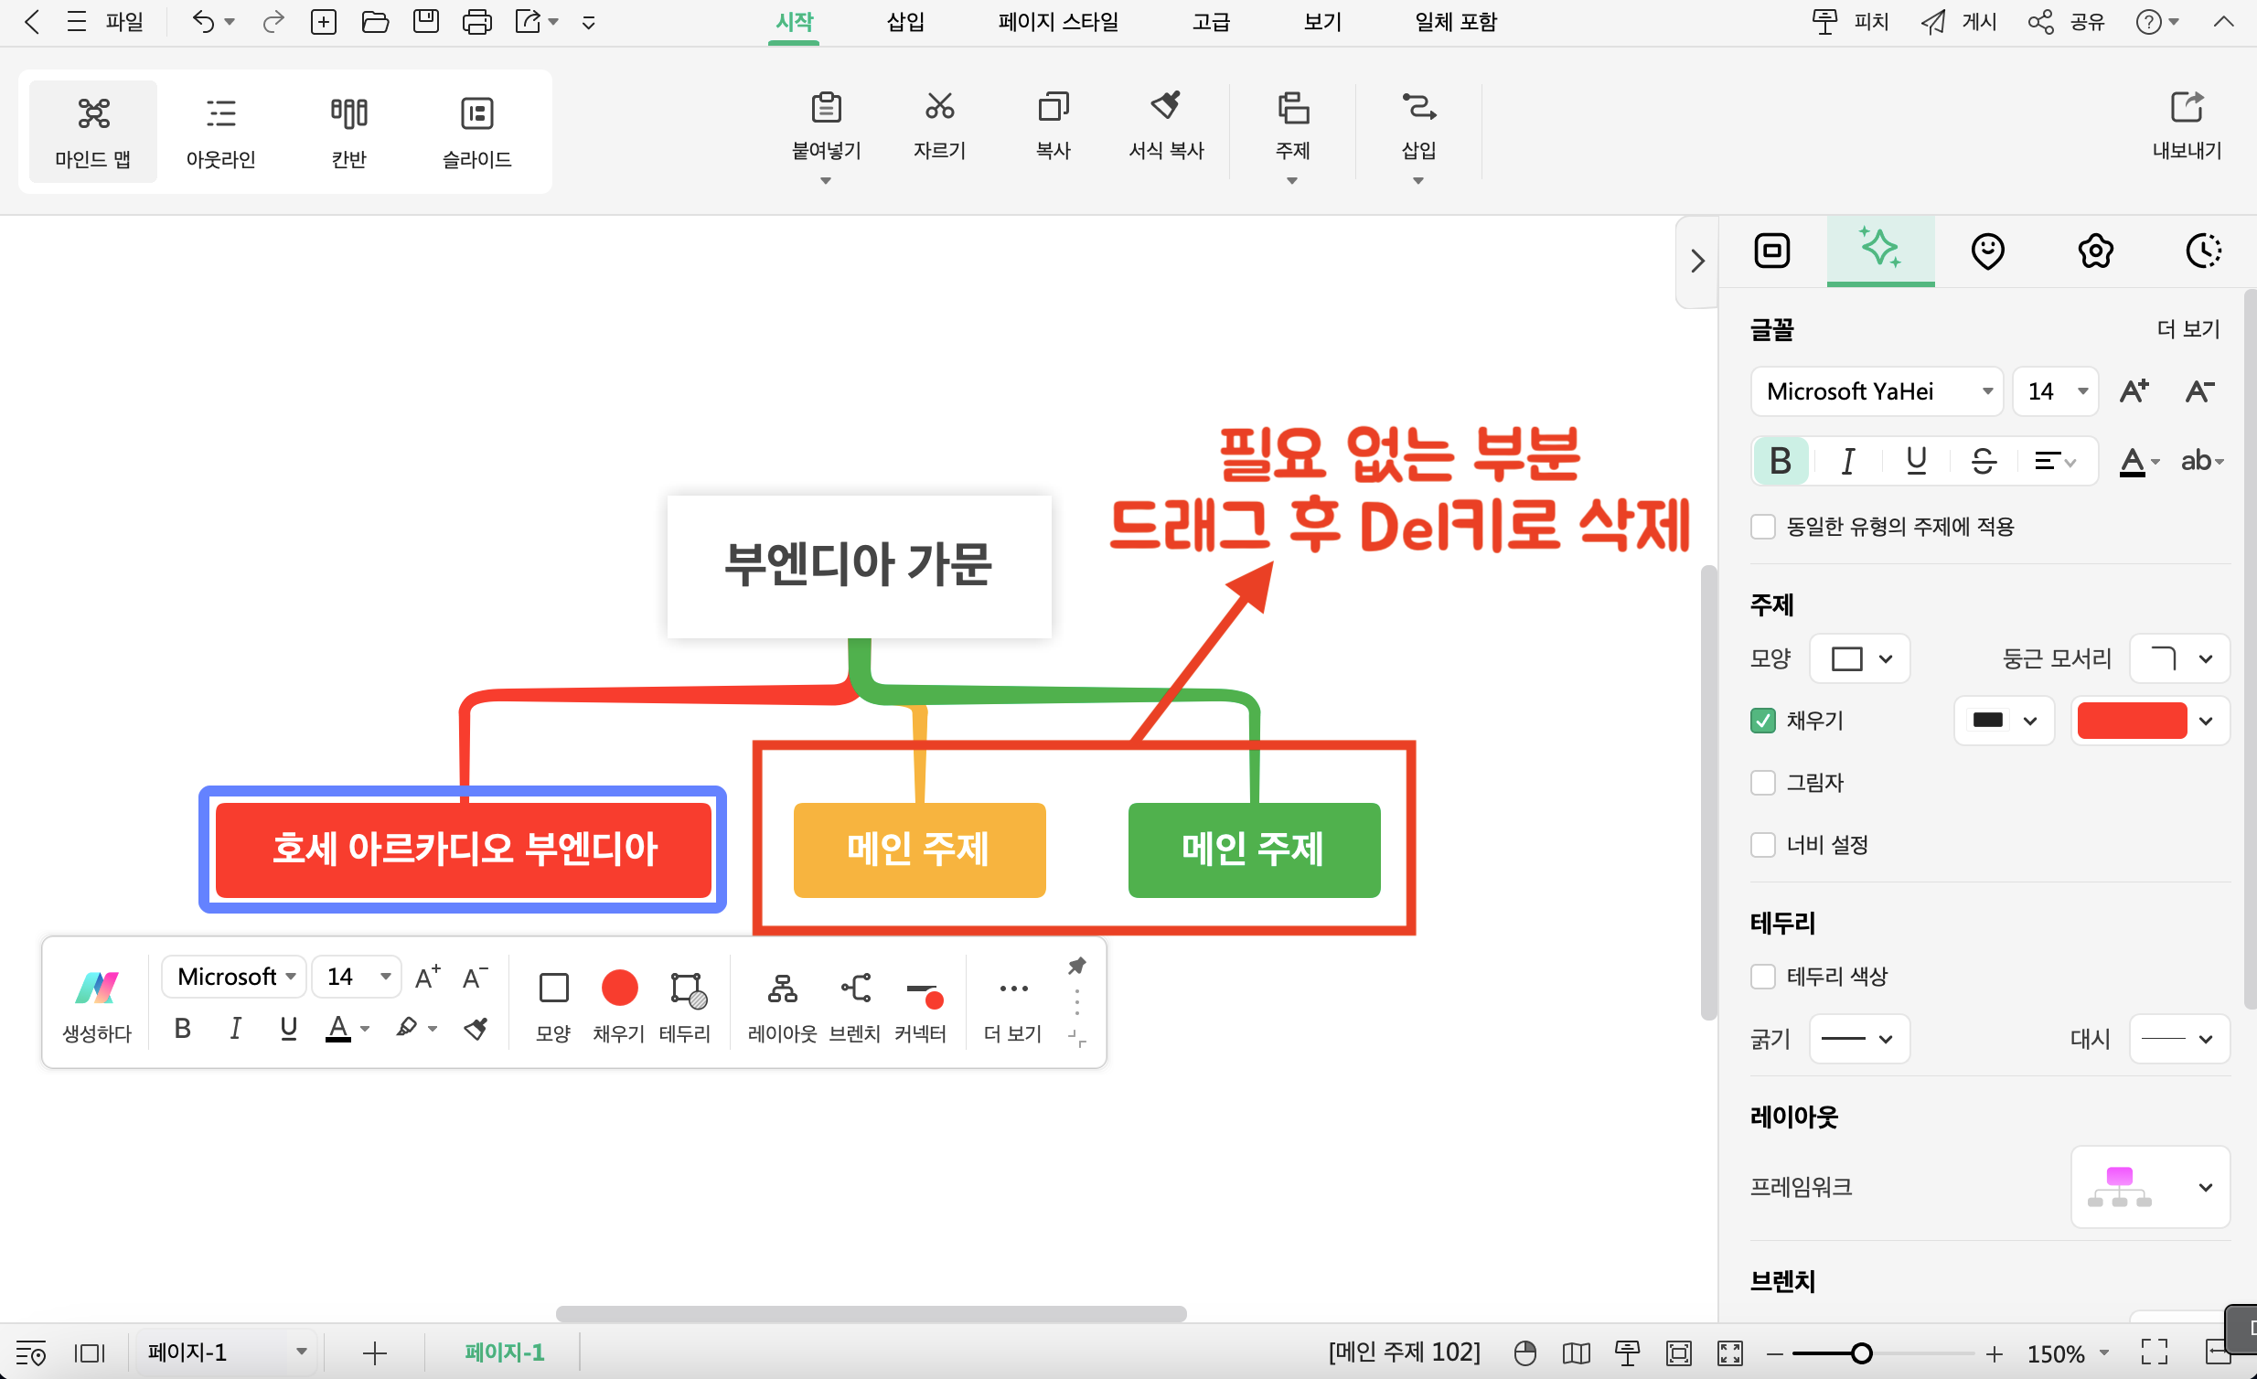Open the 일체 포함 ribbon tab
Screen dimensions: 2257x1379
coord(1455,22)
